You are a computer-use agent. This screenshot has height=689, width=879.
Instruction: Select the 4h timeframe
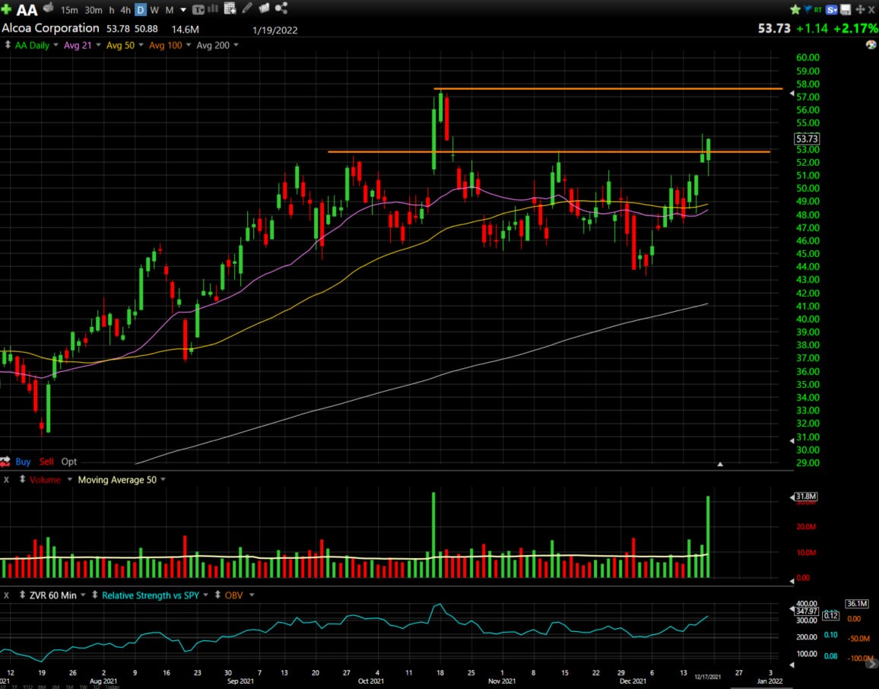[x=125, y=10]
